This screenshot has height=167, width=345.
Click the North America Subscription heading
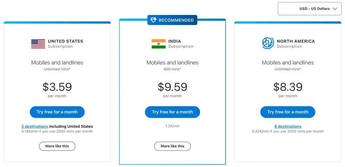tap(296, 43)
